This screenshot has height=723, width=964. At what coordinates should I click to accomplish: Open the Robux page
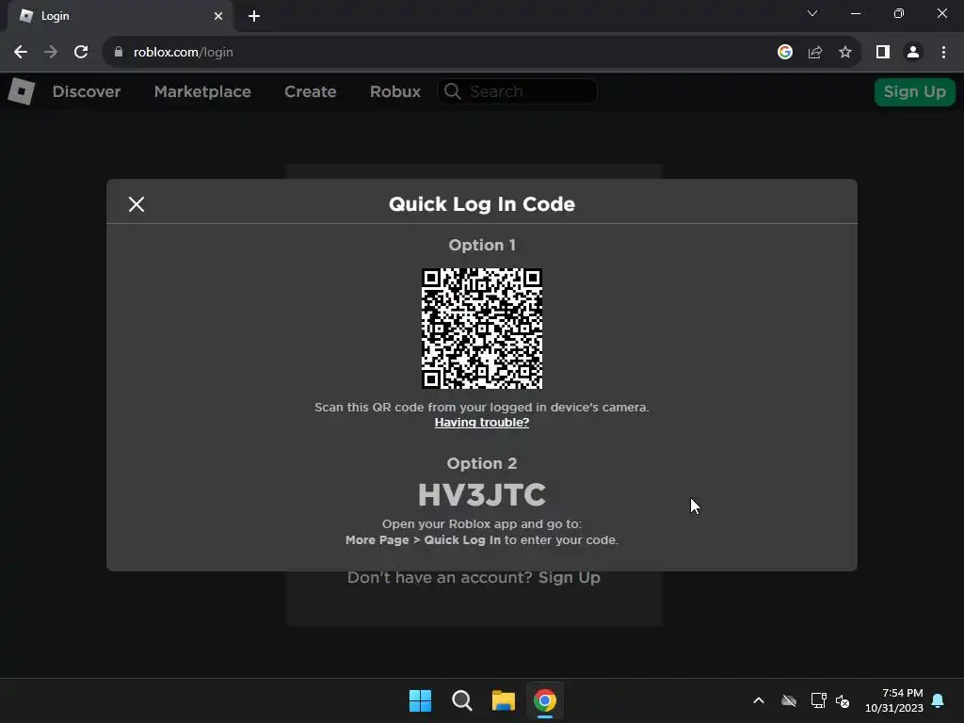click(x=395, y=91)
